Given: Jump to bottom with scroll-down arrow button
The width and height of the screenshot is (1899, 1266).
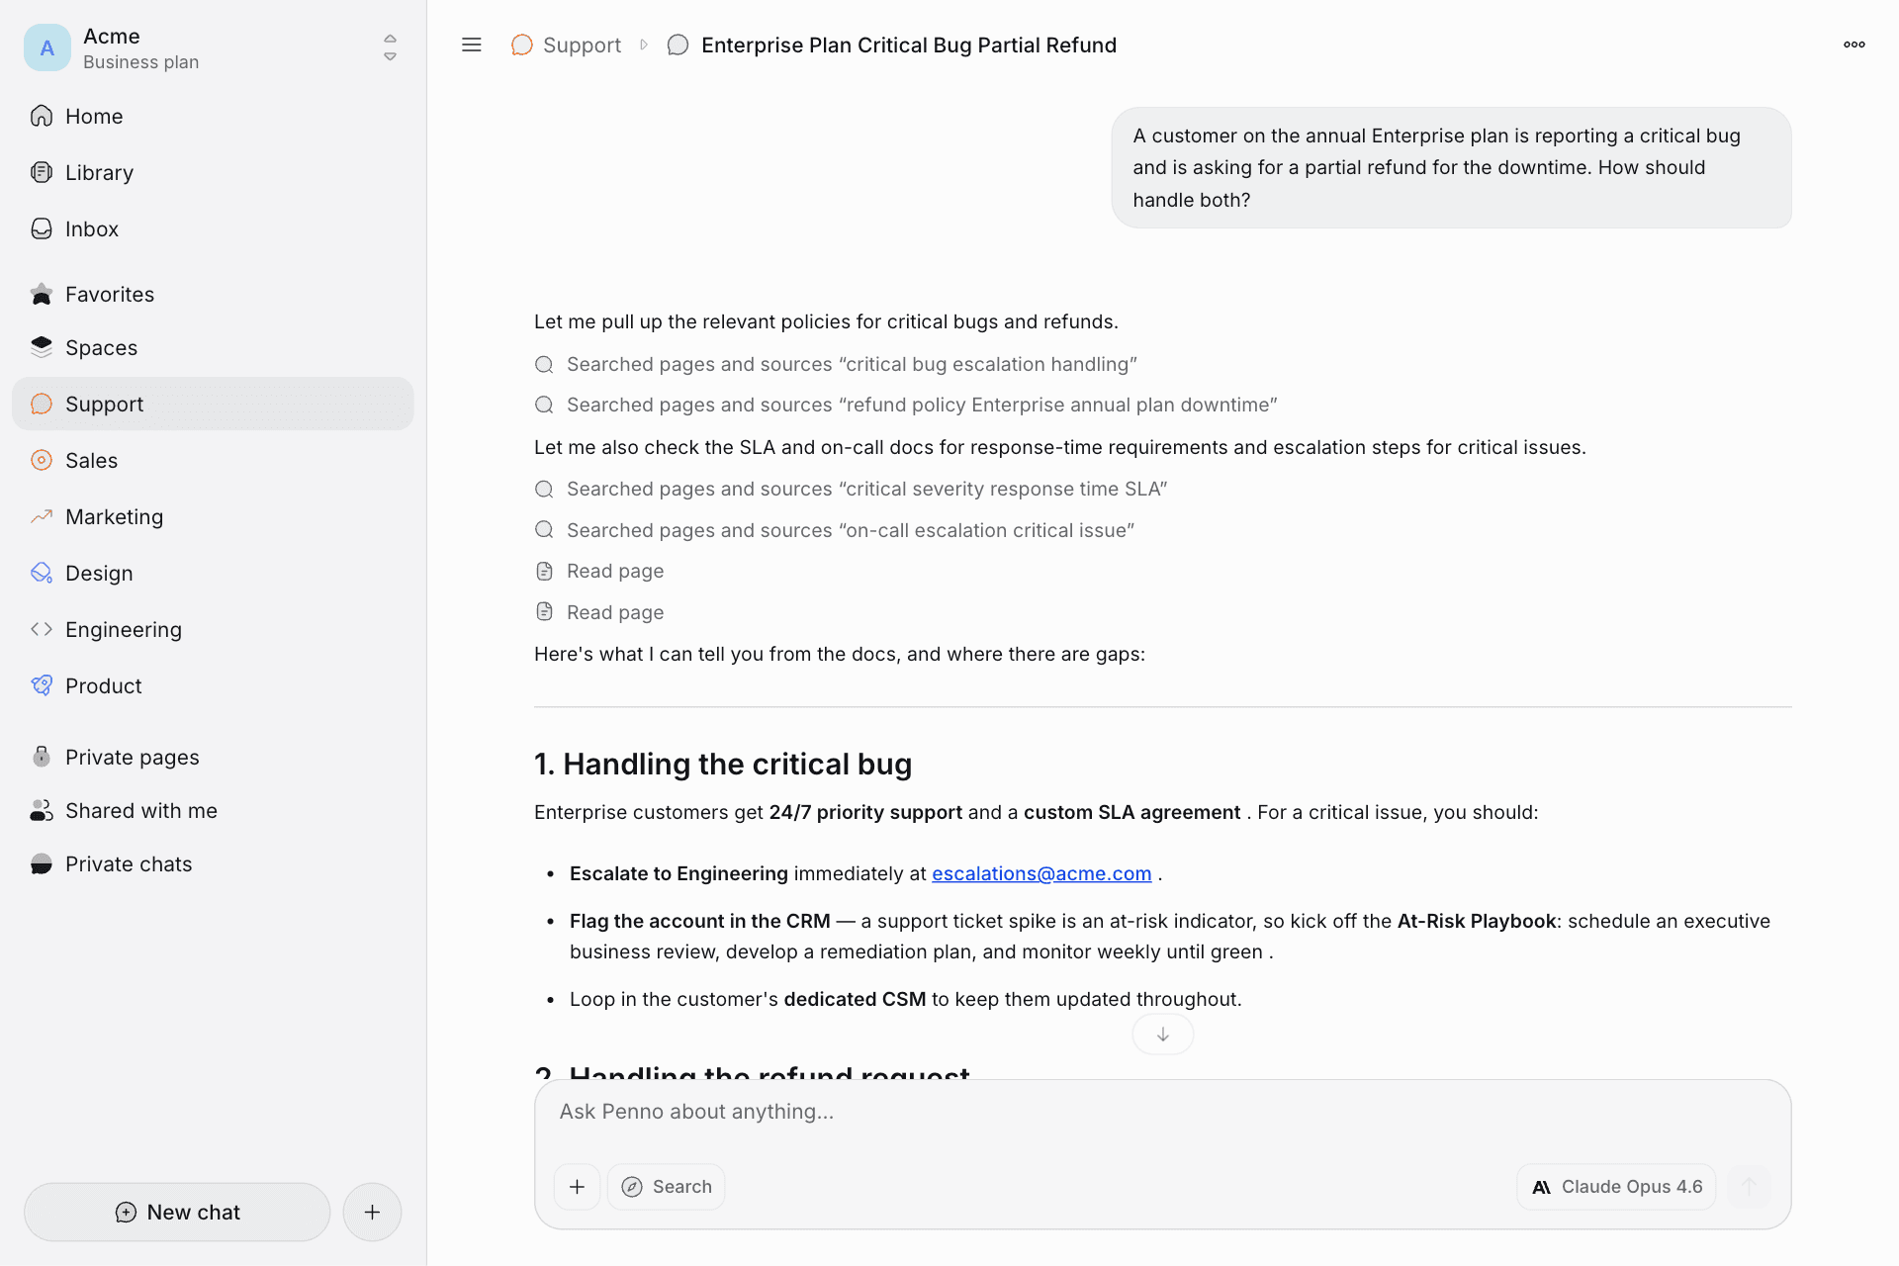Looking at the screenshot, I should 1163,1035.
